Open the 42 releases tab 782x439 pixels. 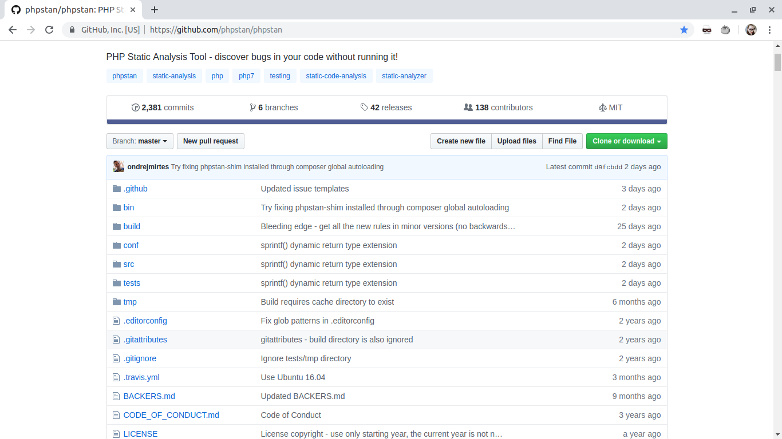pyautogui.click(x=386, y=107)
